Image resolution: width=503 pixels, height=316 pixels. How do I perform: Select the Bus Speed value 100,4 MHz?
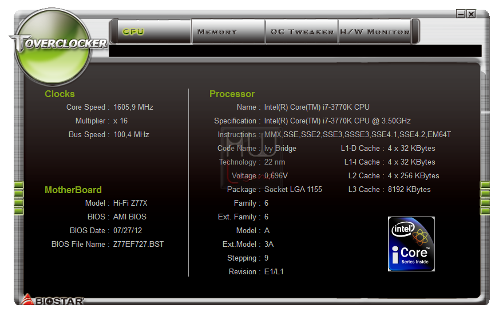(x=131, y=135)
